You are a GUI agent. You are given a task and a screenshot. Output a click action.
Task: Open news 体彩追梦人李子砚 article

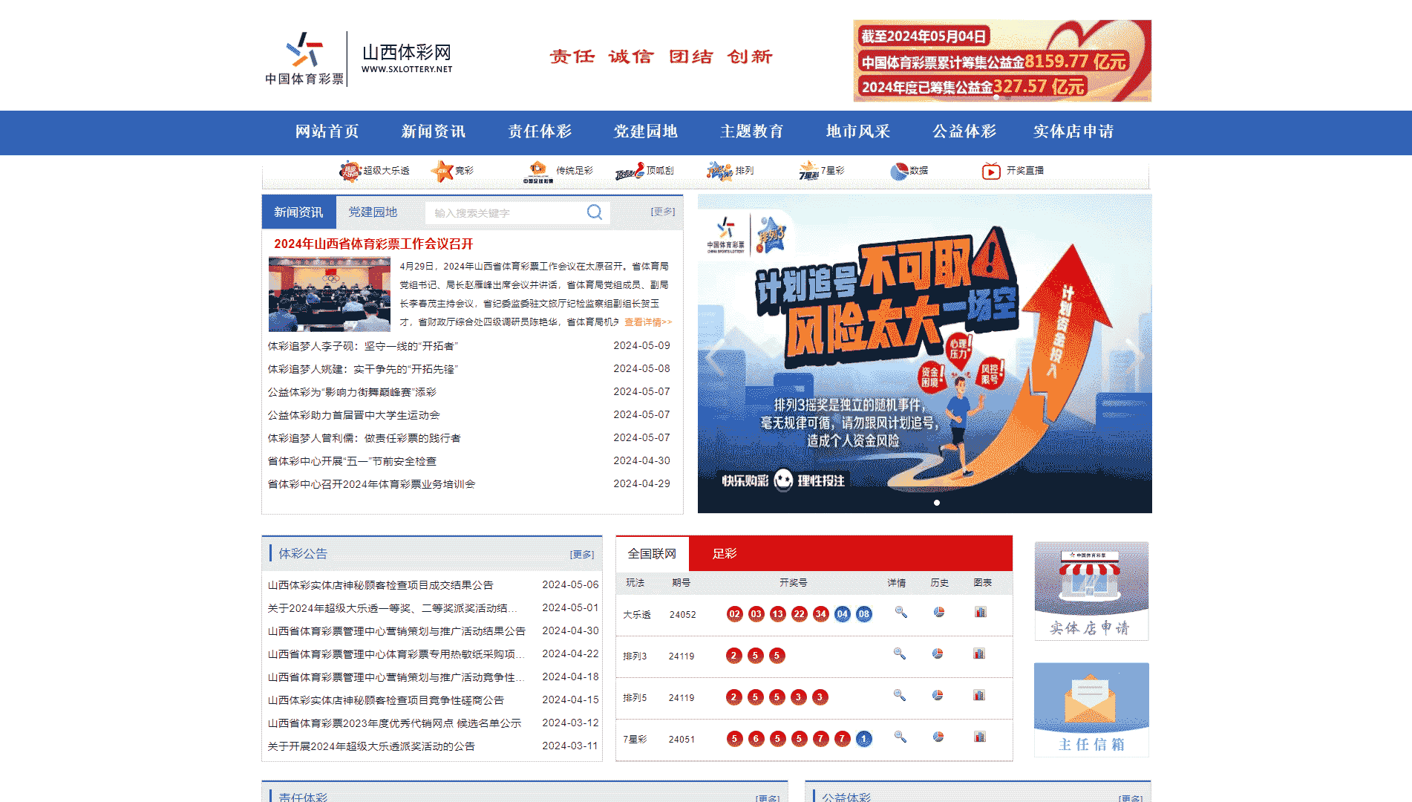[363, 346]
